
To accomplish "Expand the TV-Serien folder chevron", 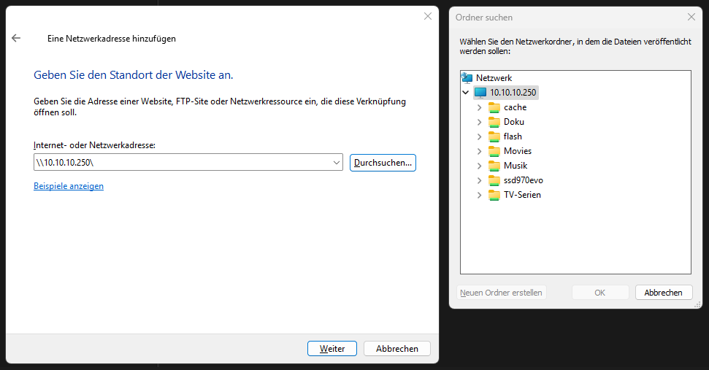I will 479,195.
